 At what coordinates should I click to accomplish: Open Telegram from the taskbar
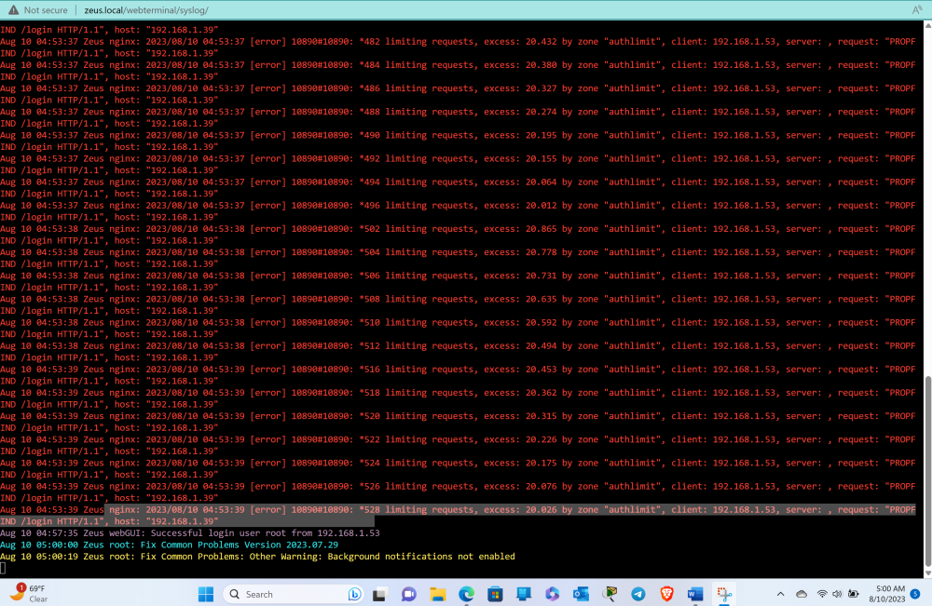(638, 594)
